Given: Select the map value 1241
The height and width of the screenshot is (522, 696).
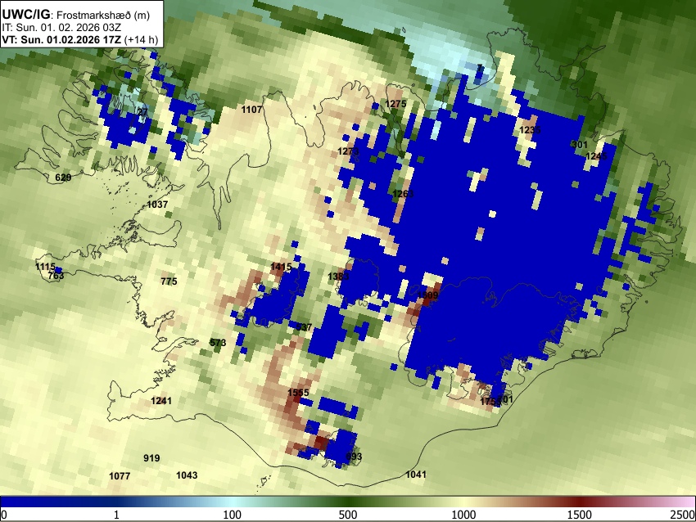Looking at the screenshot, I should tap(161, 400).
